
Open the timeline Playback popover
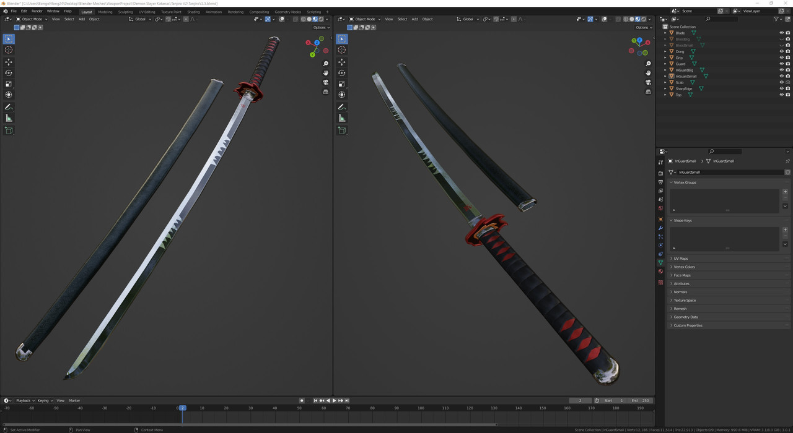25,401
